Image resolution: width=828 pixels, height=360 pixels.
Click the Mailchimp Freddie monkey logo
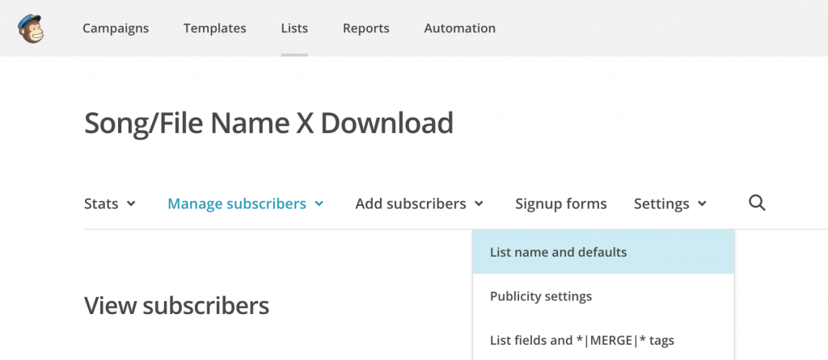[31, 28]
